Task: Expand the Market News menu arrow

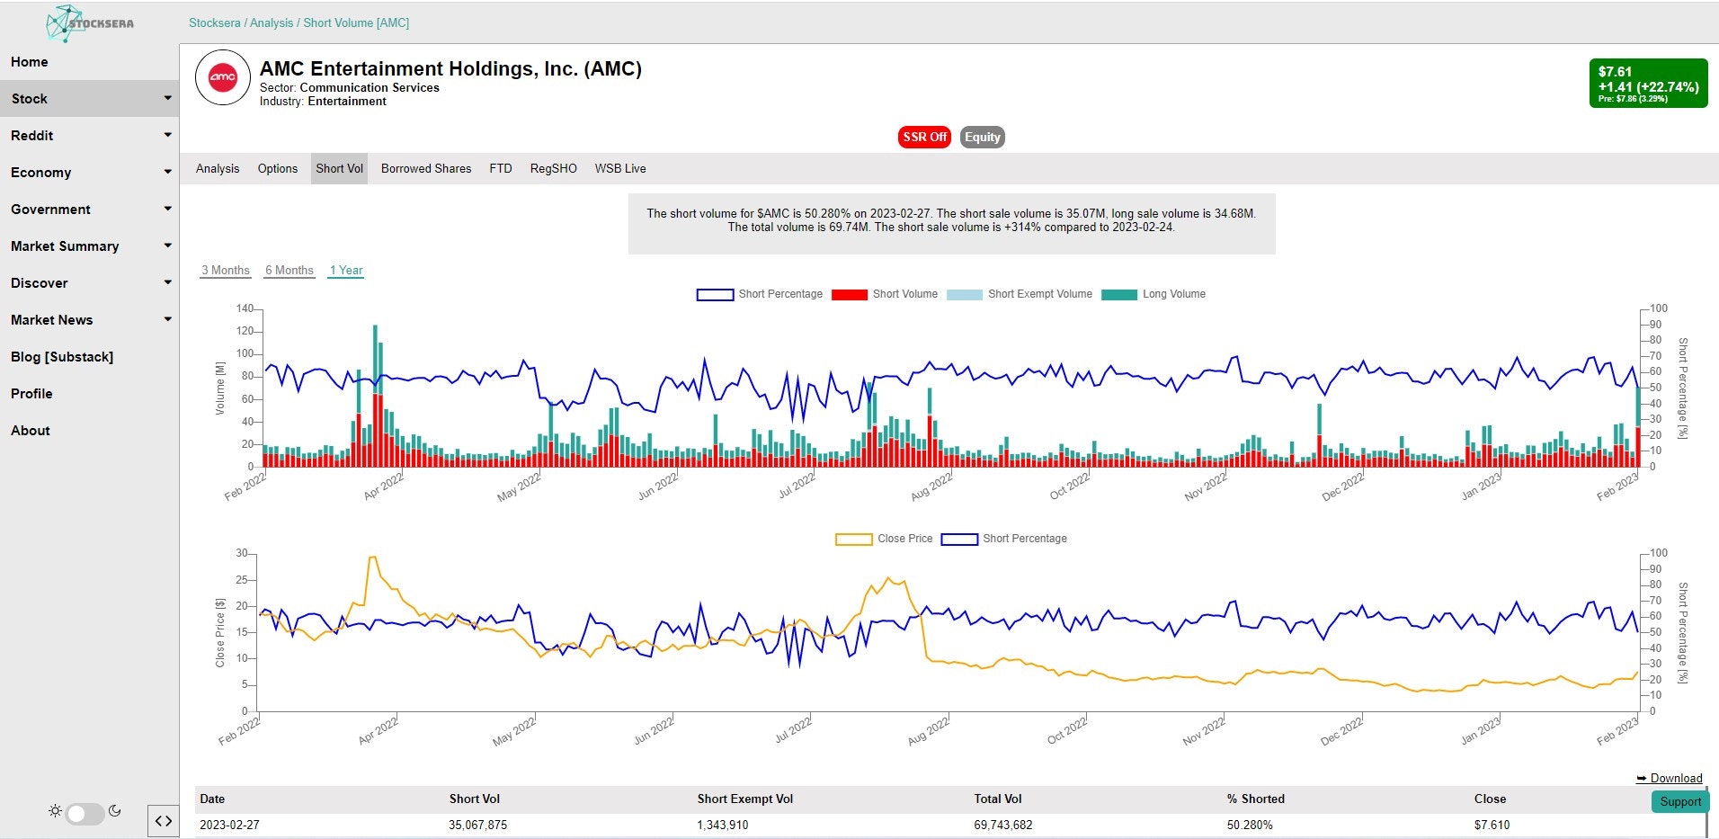Action: (x=167, y=319)
